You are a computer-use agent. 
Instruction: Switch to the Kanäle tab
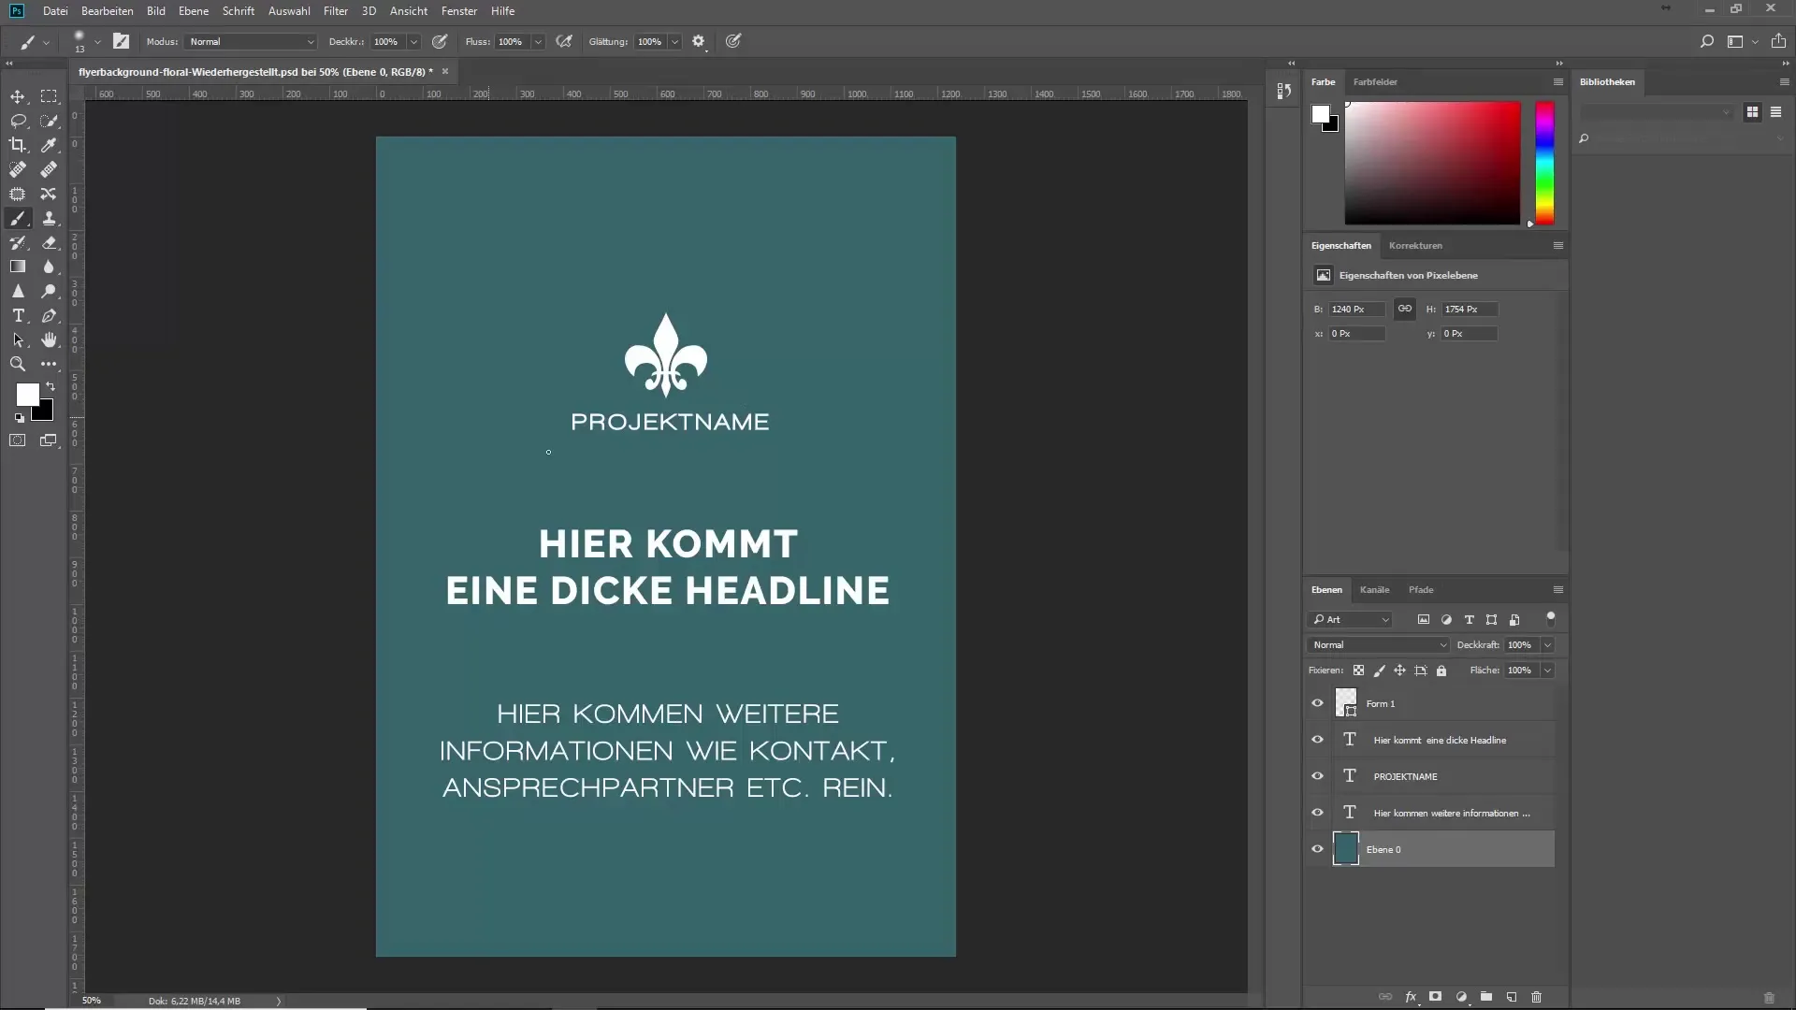1374,590
